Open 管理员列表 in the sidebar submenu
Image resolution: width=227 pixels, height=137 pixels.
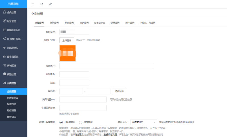point(13,98)
